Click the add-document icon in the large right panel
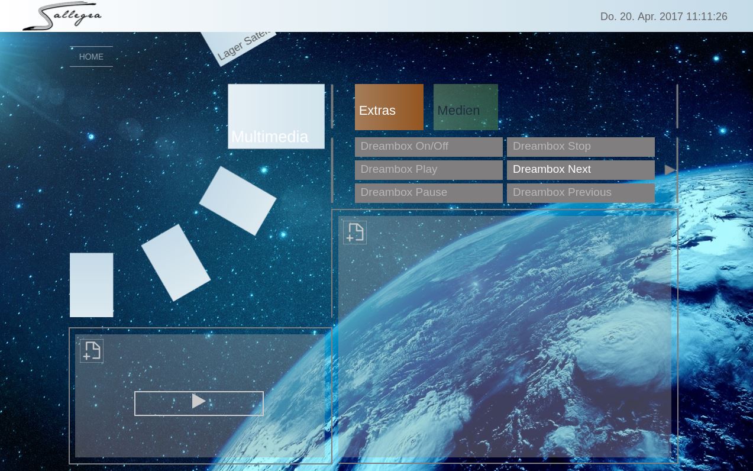Viewport: 753px width, 471px height. point(355,233)
